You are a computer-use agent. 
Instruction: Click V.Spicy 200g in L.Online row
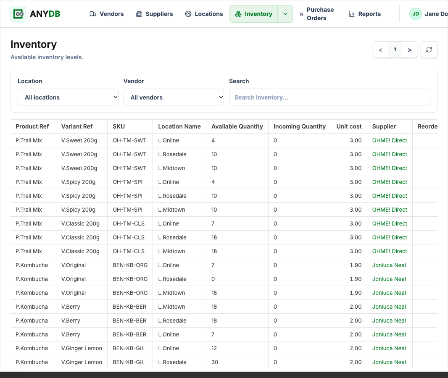(78, 182)
